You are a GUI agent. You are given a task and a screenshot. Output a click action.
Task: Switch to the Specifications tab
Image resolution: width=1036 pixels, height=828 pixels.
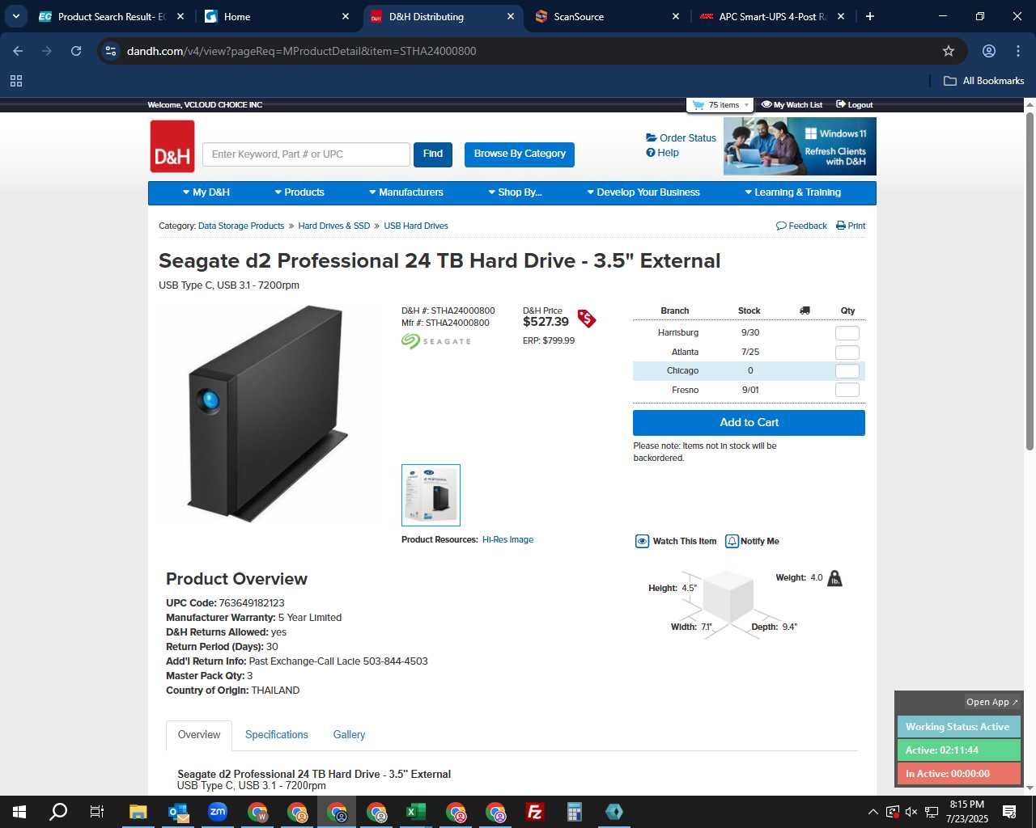tap(277, 735)
